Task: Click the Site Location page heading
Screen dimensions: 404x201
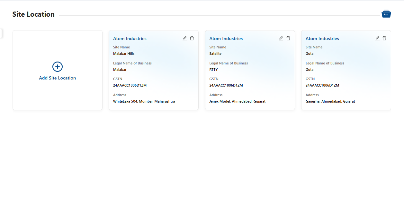Action: pos(33,14)
